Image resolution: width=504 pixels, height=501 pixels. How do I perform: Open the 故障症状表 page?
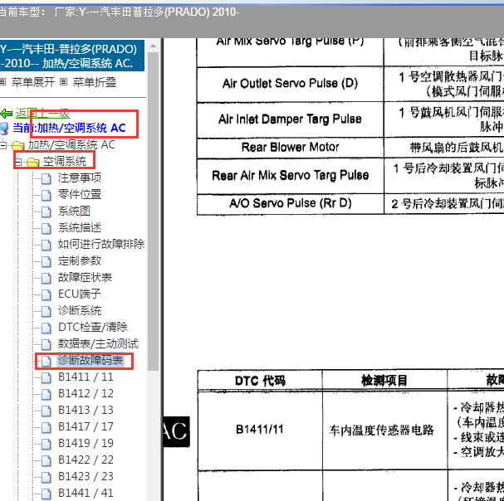[85, 278]
